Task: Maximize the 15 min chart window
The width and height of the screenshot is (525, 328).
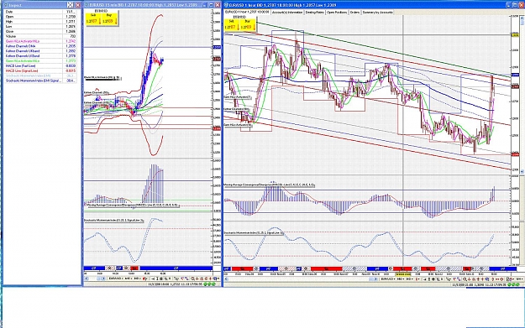Action: click(211, 5)
